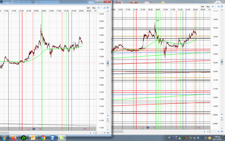Zoom out right chart vertical scale minus

pyautogui.click(x=222, y=128)
